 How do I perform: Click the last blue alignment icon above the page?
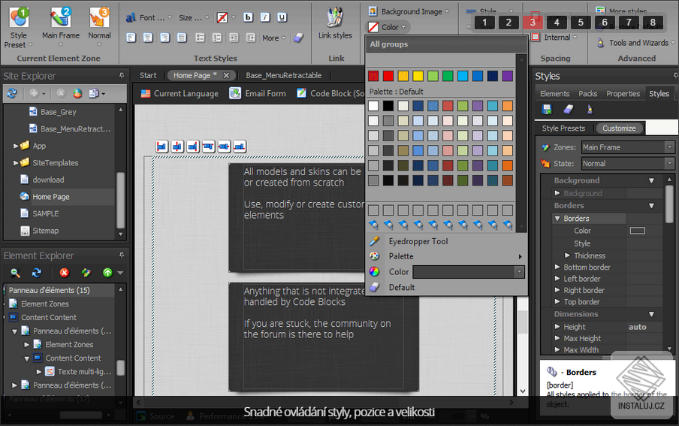pos(240,147)
